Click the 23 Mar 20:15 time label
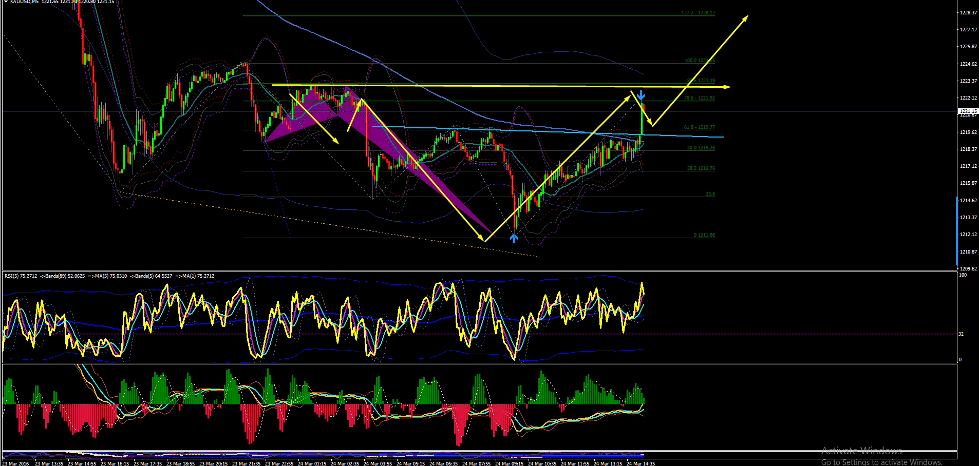 tap(213, 463)
